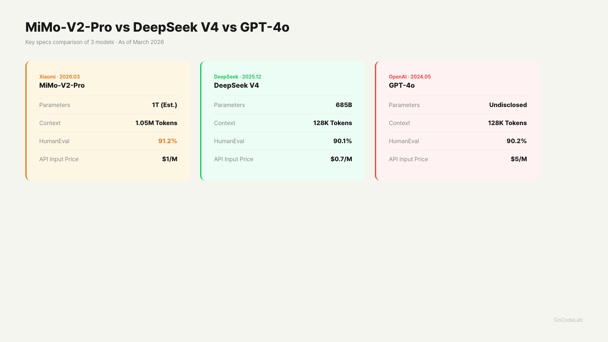608x342 pixels.
Task: Select the GPT-4o card title
Action: [402, 85]
